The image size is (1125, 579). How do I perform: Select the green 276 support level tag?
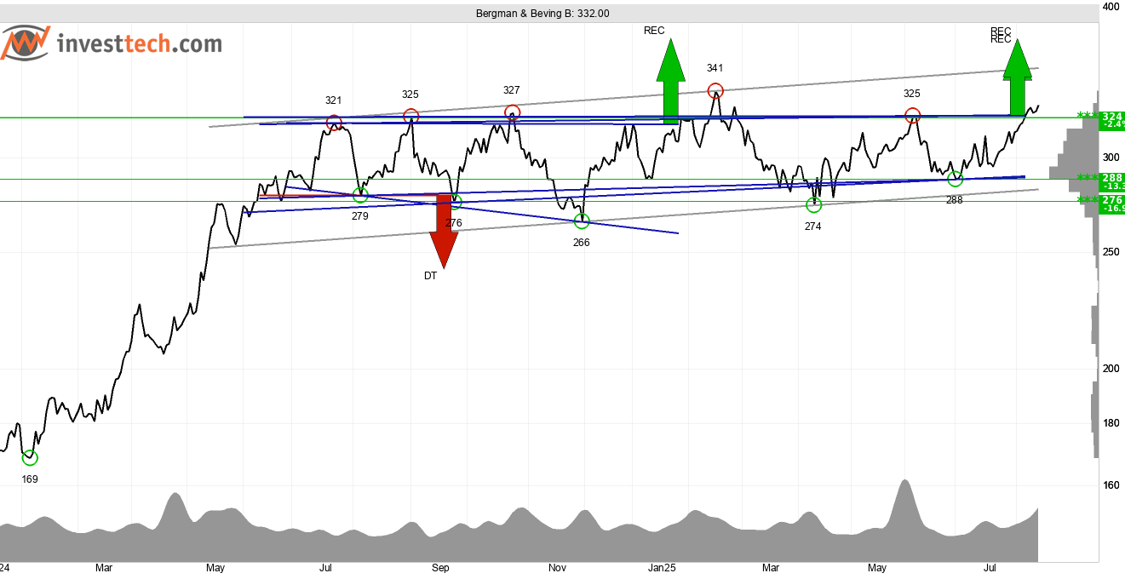[1111, 202]
